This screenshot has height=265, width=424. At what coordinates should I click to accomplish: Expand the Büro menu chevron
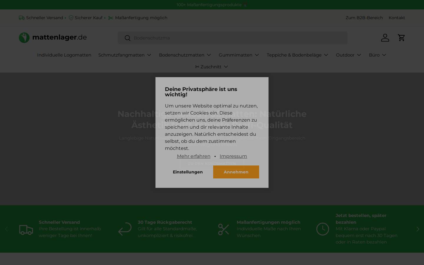point(384,55)
